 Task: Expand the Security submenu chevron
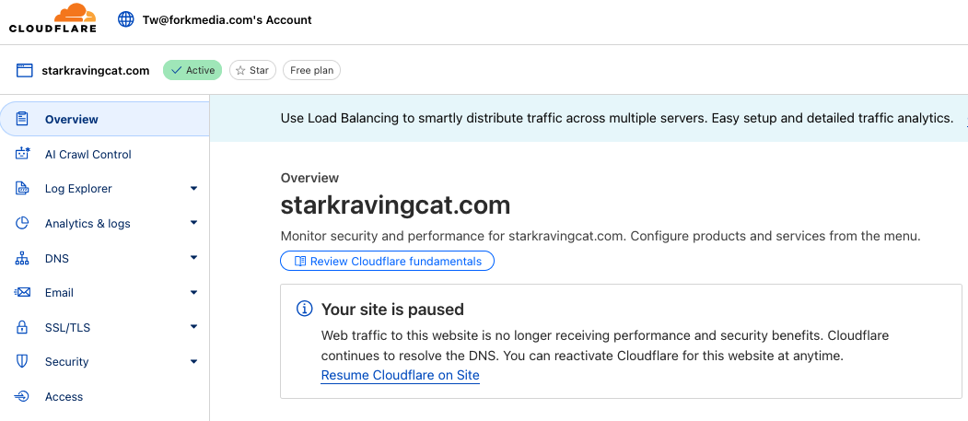[193, 362]
